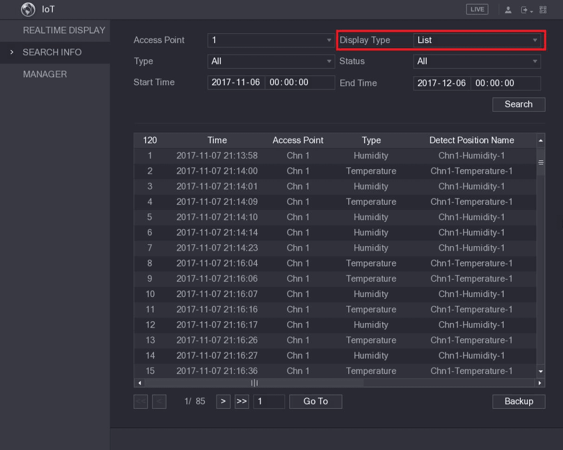Click the Detect Position Name column header
Viewport: 563px width, 450px height.
(x=472, y=140)
